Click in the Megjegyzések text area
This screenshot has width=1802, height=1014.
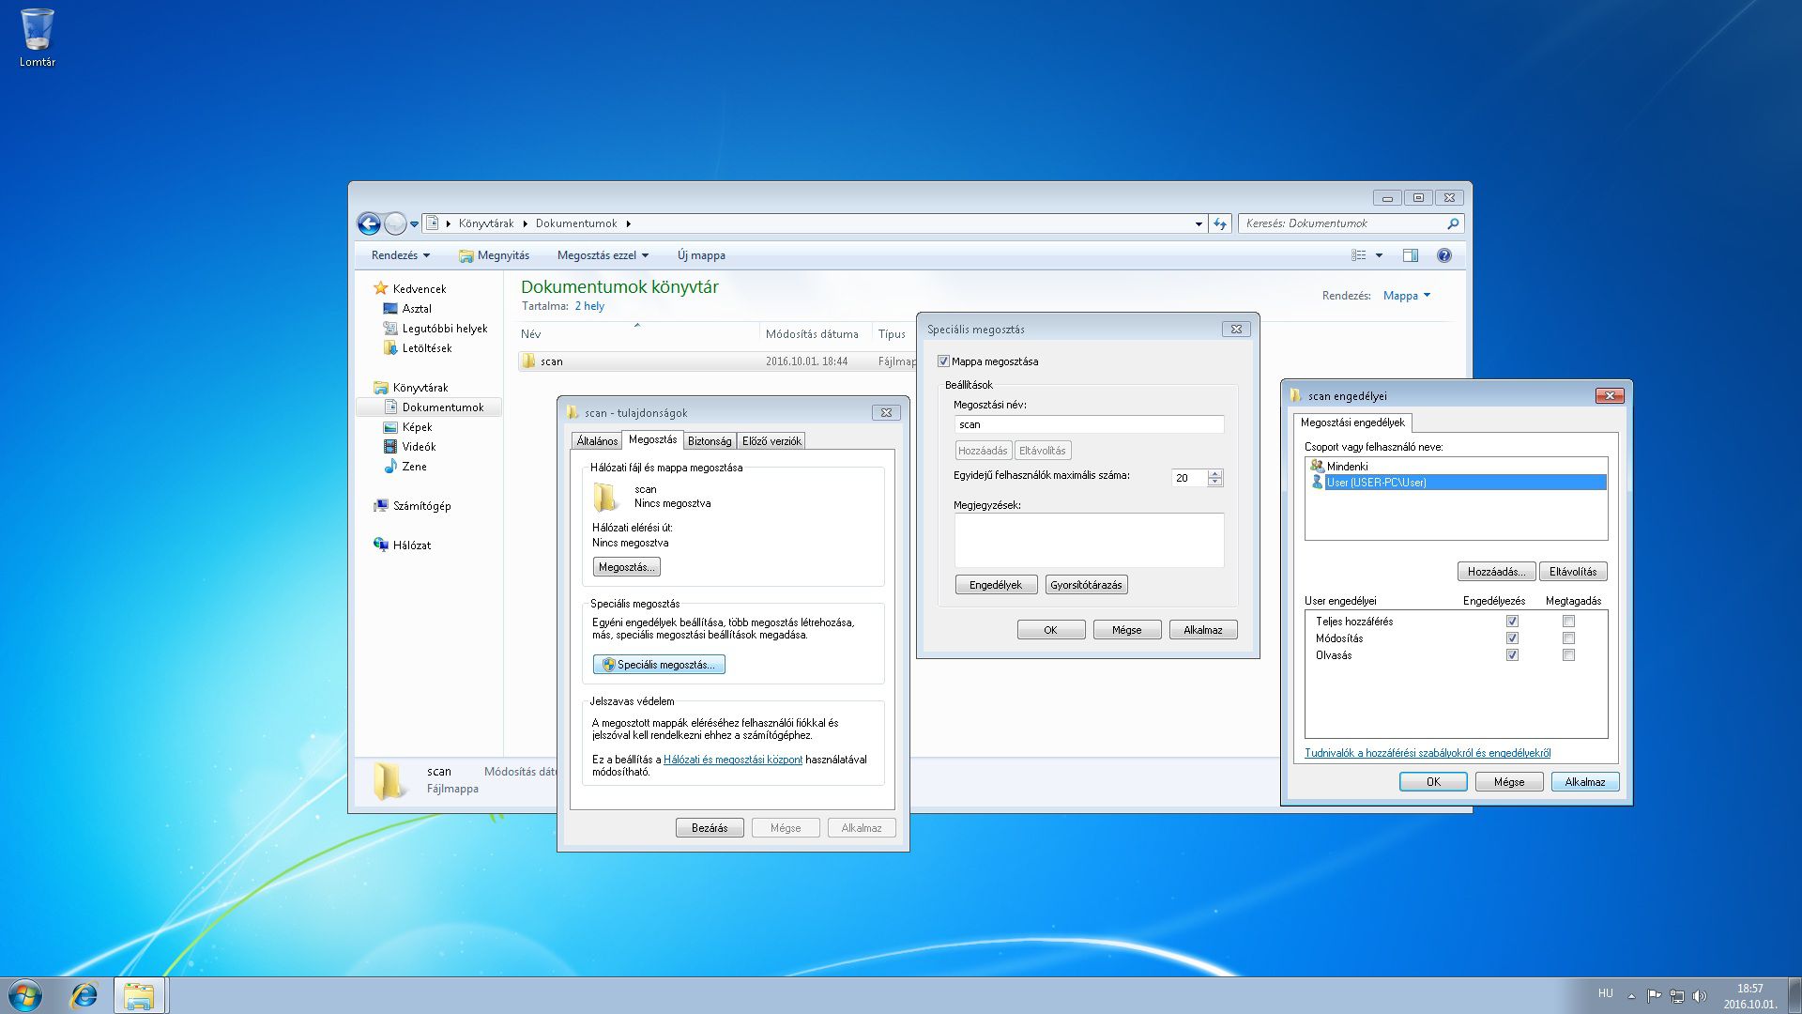click(1089, 540)
